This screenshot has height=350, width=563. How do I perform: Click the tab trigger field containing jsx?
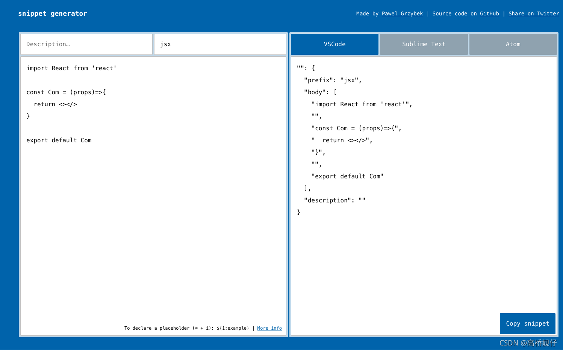[x=220, y=44]
